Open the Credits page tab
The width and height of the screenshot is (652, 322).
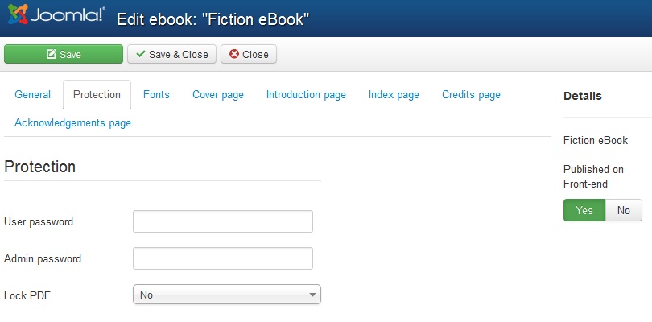[x=471, y=94]
